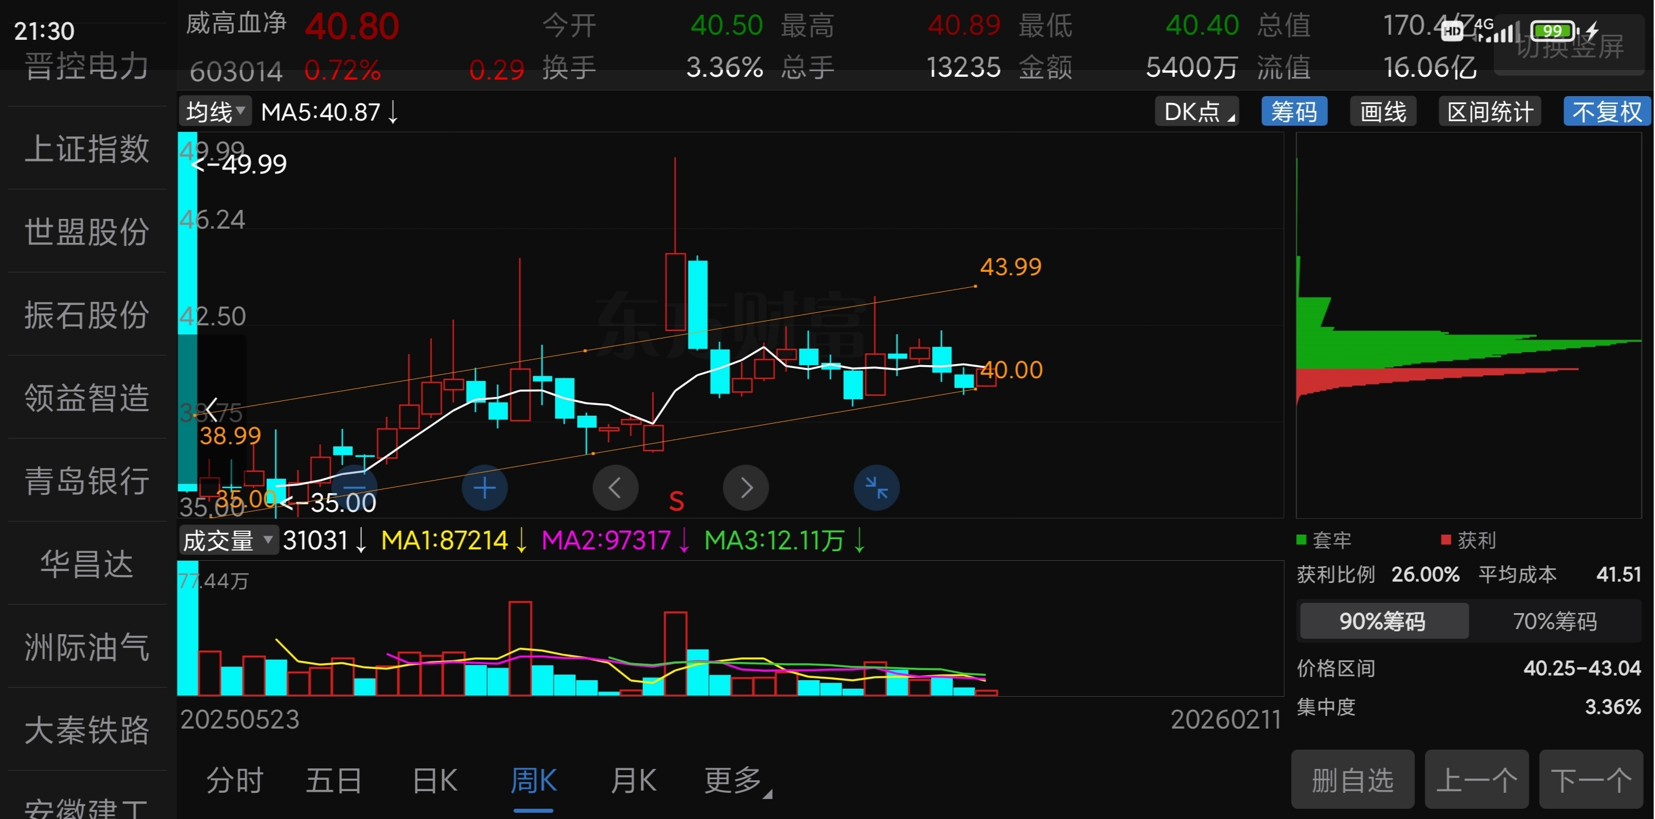Open the DK点 dropdown menu
The image size is (1655, 819).
1196,112
